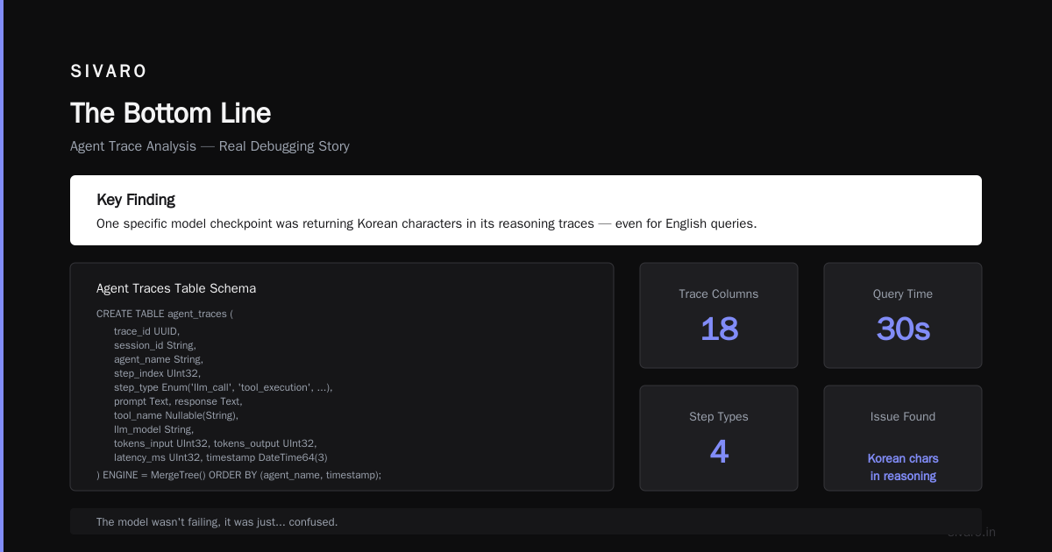Click the step_type Enum definition line
The image size is (1052, 552).
[x=224, y=387]
